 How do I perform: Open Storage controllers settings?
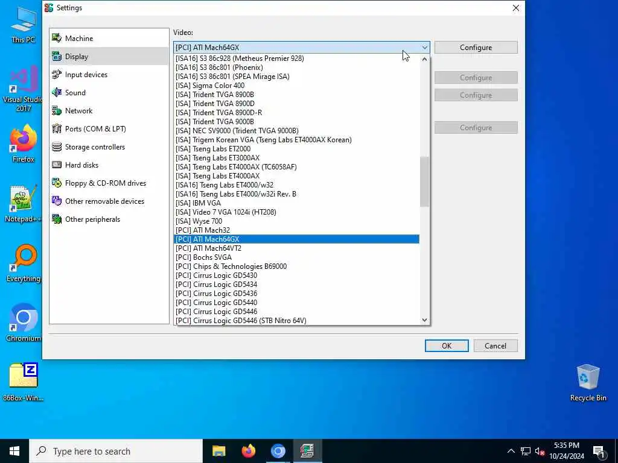109,147
